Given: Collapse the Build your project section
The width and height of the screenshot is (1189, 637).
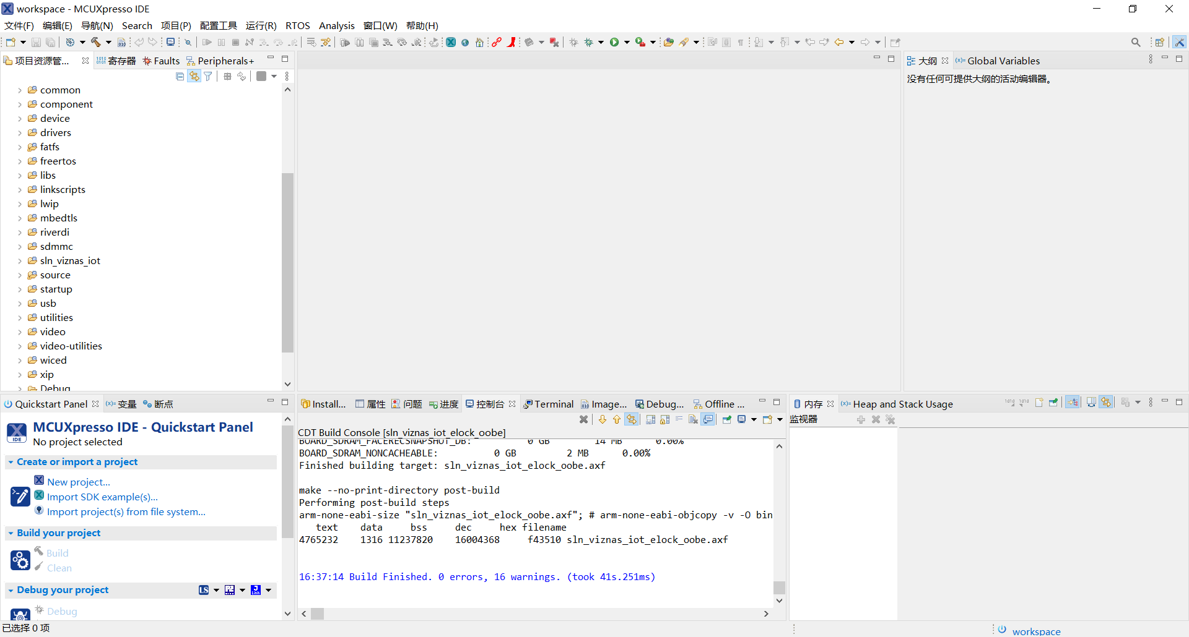Looking at the screenshot, I should pyautogui.click(x=11, y=533).
